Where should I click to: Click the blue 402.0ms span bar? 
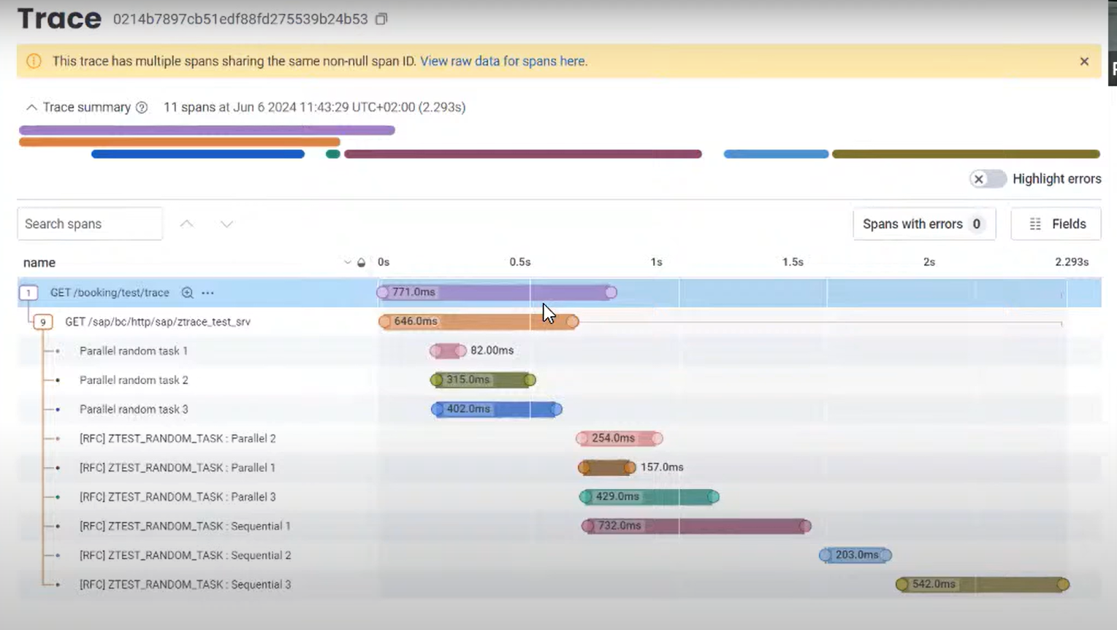[497, 409]
